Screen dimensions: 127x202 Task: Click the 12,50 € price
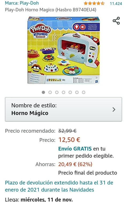(69, 140)
